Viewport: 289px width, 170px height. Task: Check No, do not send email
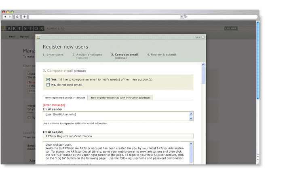click(x=48, y=85)
